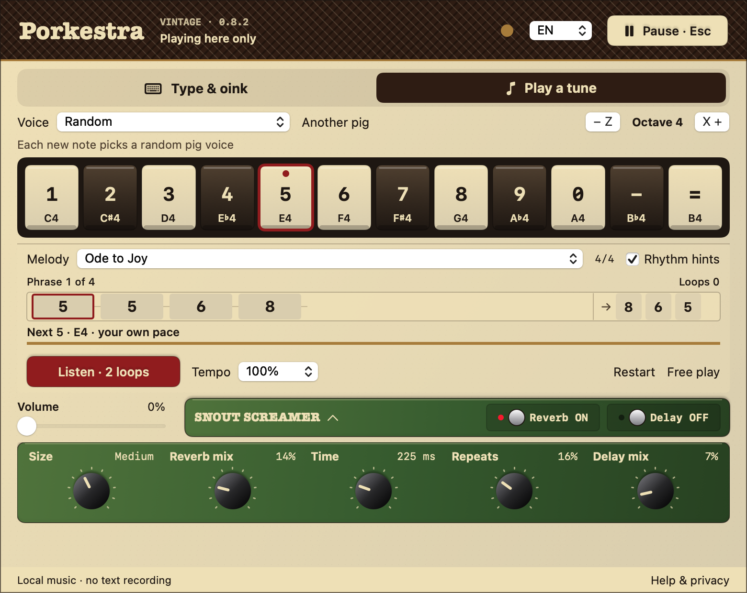The width and height of the screenshot is (747, 593).
Task: Click the Porkestra logo title
Action: click(x=81, y=31)
